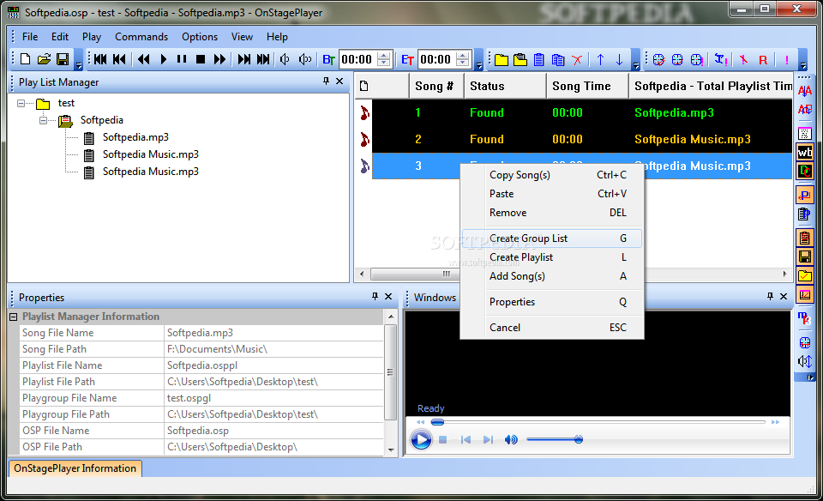Close the Play List Manager panel
Screen dimensions: 823x501
click(339, 81)
